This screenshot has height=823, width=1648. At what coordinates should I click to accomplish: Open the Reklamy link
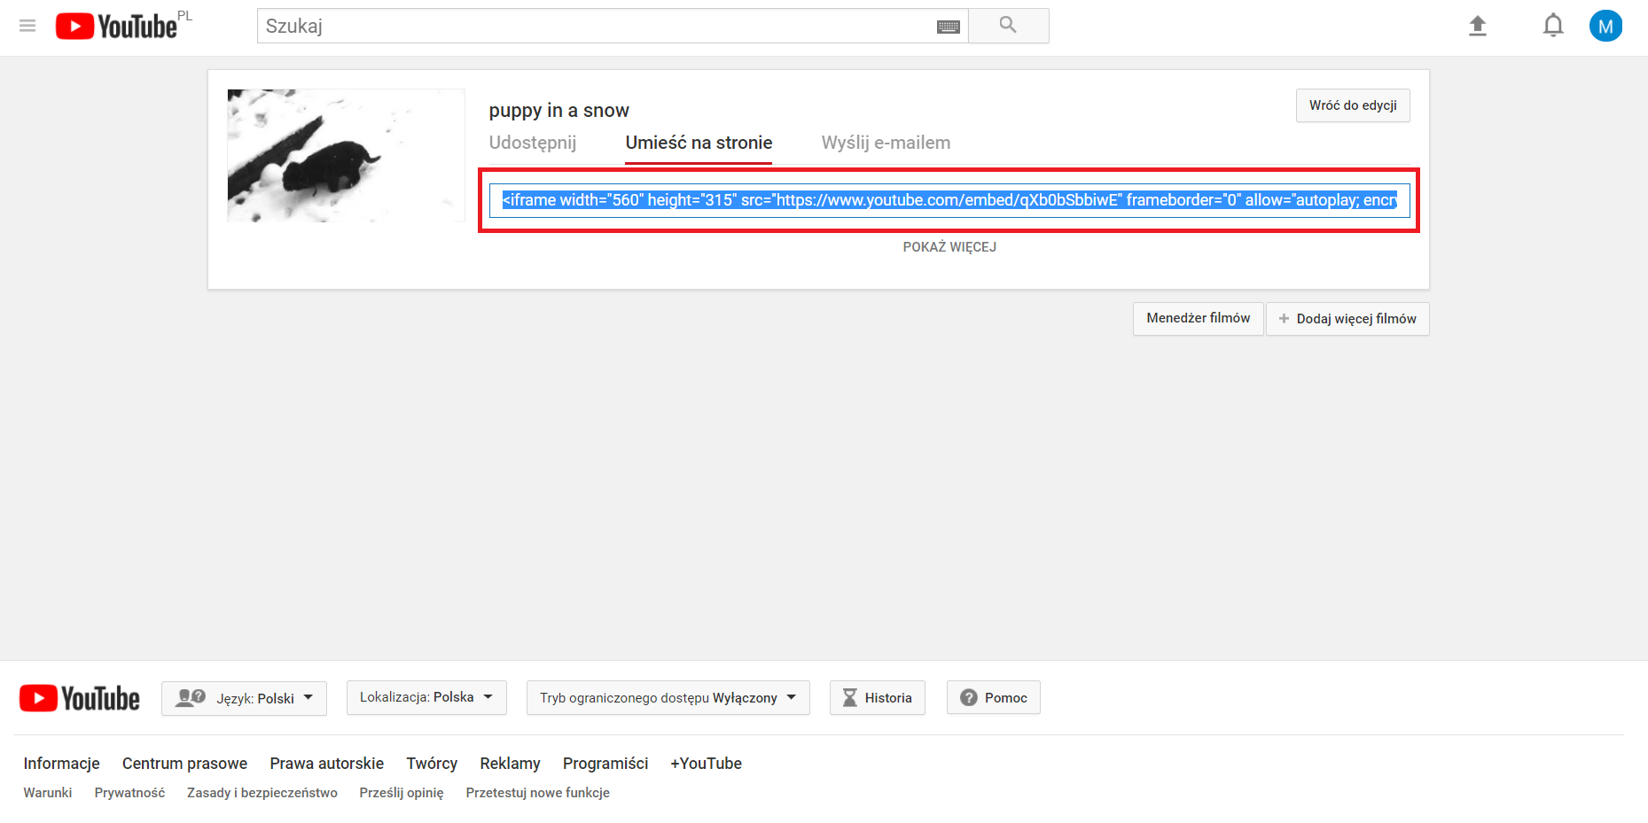(510, 764)
